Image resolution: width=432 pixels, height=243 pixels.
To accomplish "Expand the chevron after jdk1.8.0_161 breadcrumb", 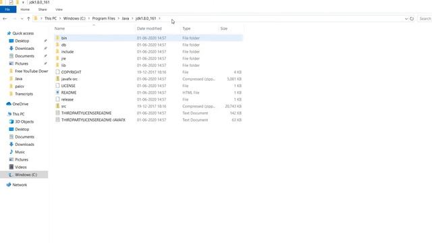I will coord(159,18).
